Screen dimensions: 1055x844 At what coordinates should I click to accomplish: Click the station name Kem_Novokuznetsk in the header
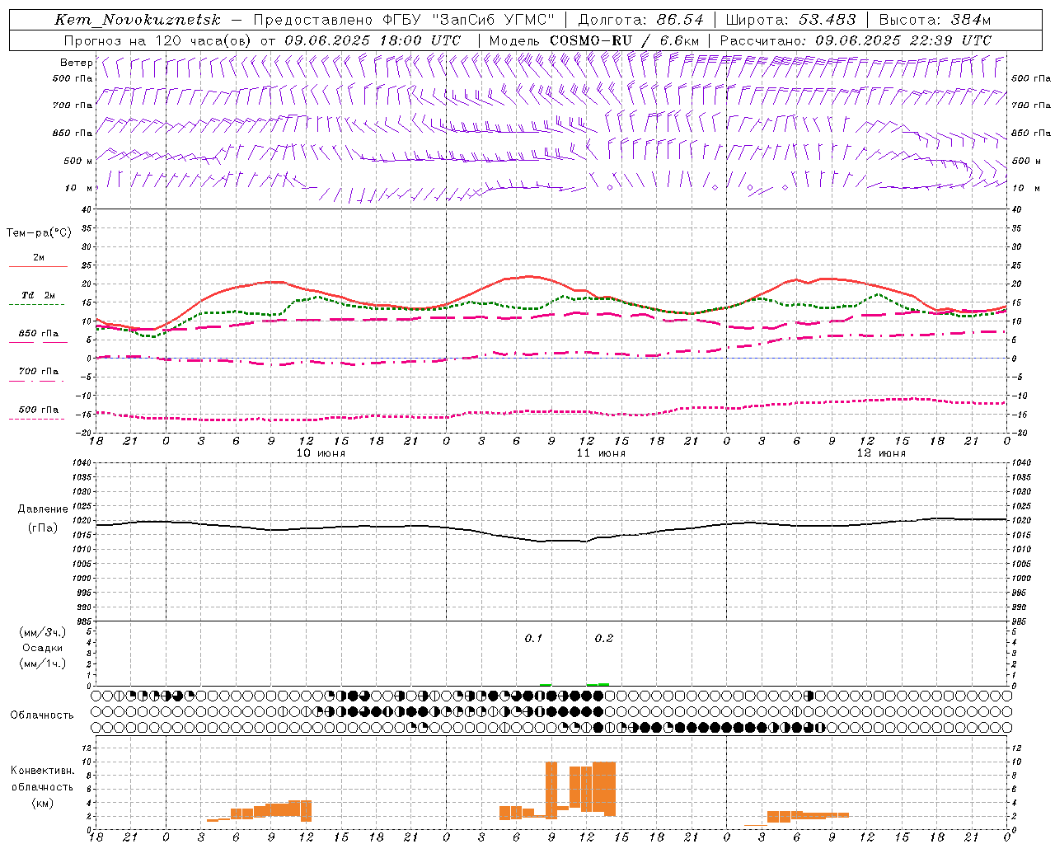point(137,20)
